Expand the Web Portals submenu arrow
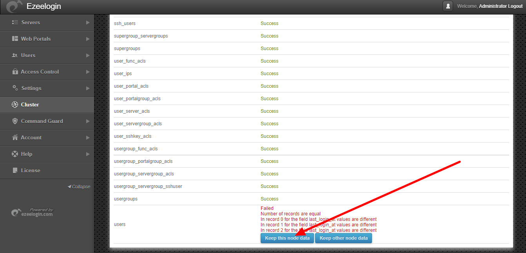526x253 pixels. [x=88, y=39]
